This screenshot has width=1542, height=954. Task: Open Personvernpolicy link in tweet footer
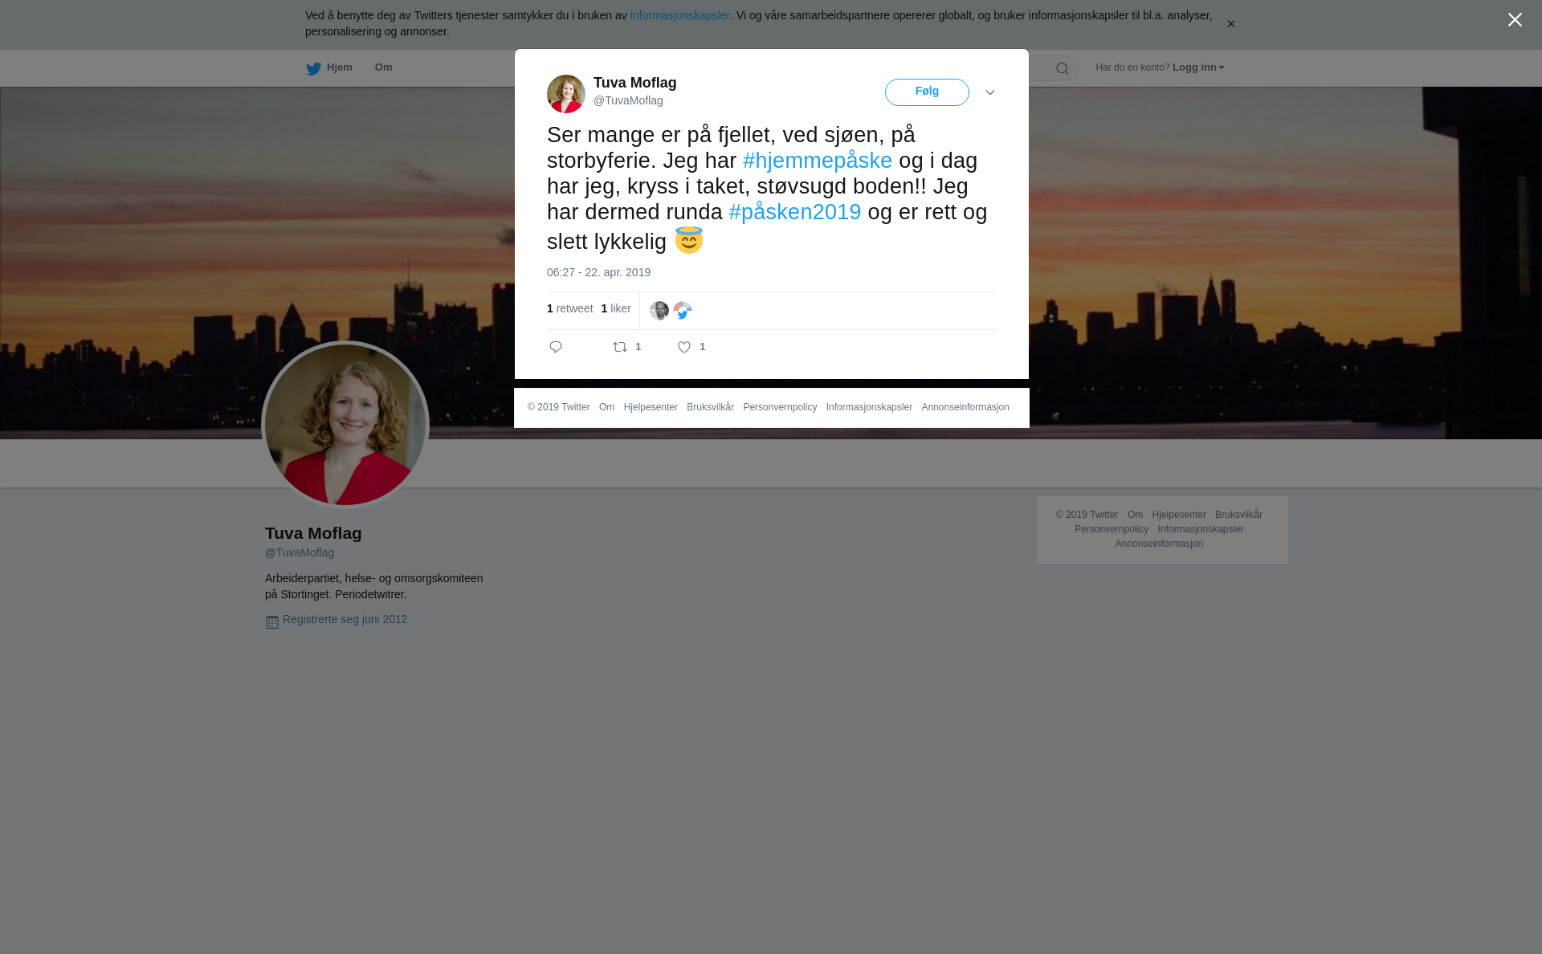780,407
